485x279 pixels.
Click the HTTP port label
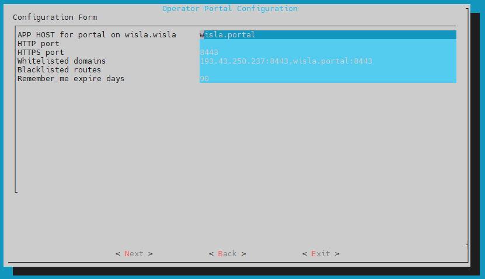[x=39, y=44]
